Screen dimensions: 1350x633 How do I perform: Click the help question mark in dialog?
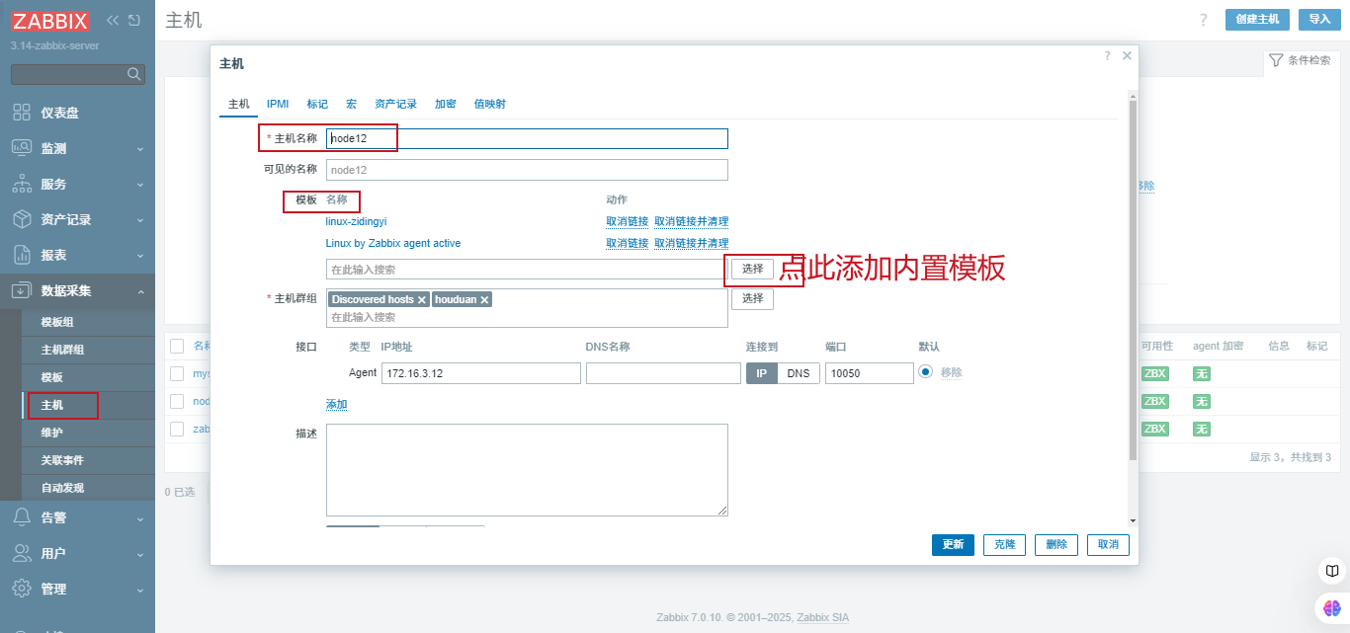coord(1107,56)
